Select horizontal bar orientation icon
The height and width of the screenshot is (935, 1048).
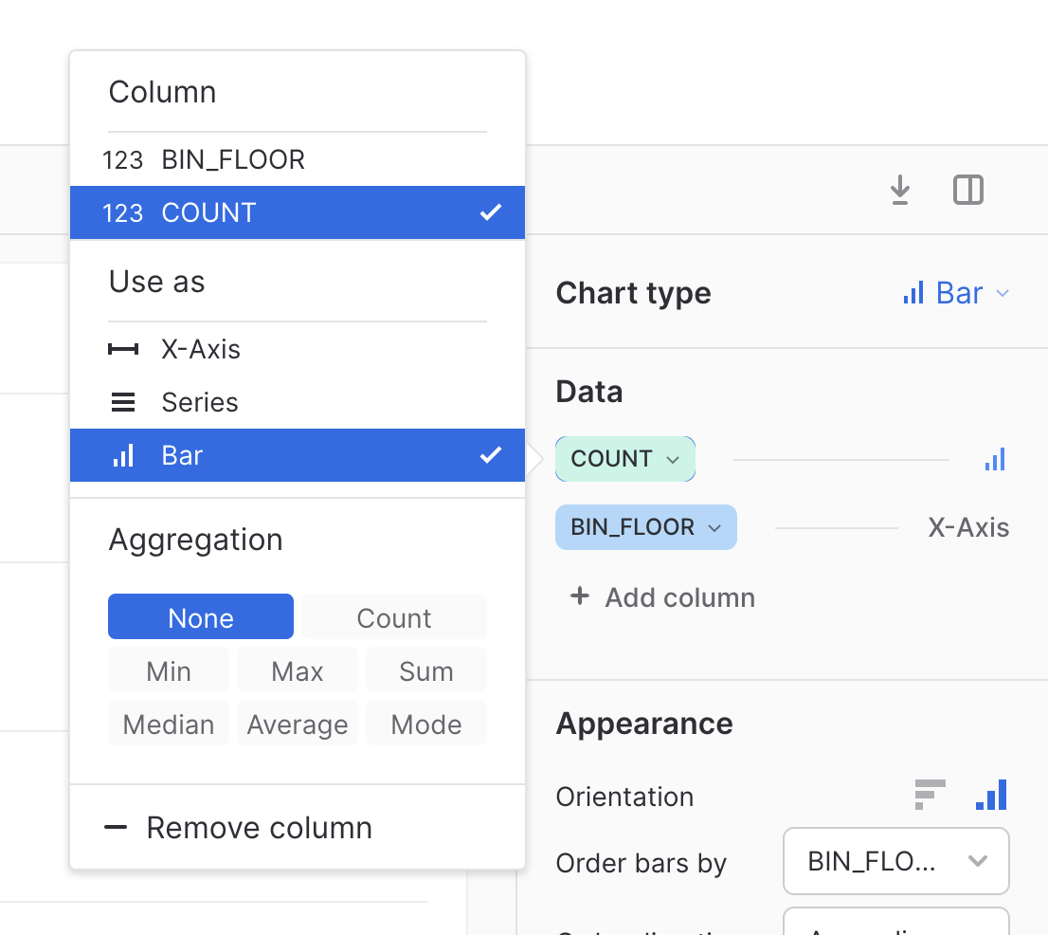tap(930, 795)
